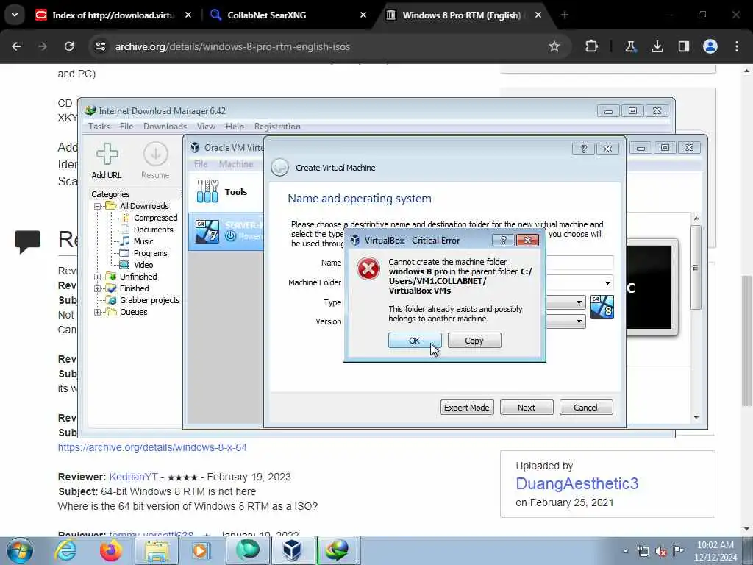753x565 pixels.
Task: Open uploader DuangAesthetic3 link
Action: [577, 483]
